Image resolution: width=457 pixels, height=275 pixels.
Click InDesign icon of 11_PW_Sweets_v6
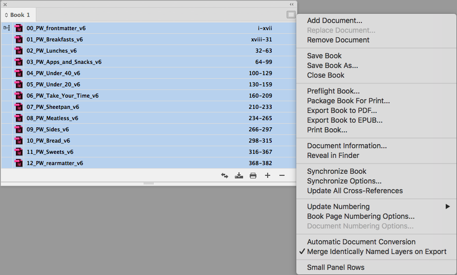[x=18, y=152]
